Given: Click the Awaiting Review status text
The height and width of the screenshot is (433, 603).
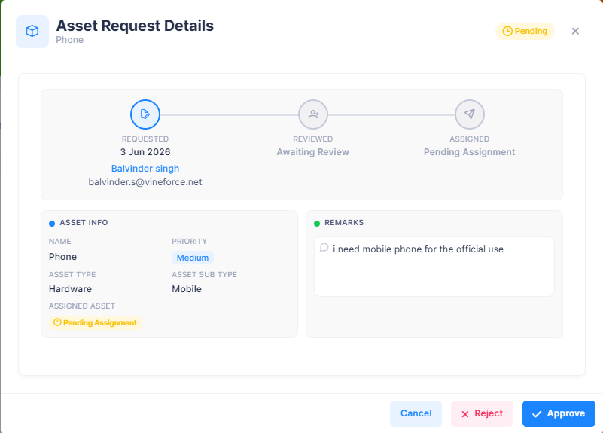Looking at the screenshot, I should point(312,152).
